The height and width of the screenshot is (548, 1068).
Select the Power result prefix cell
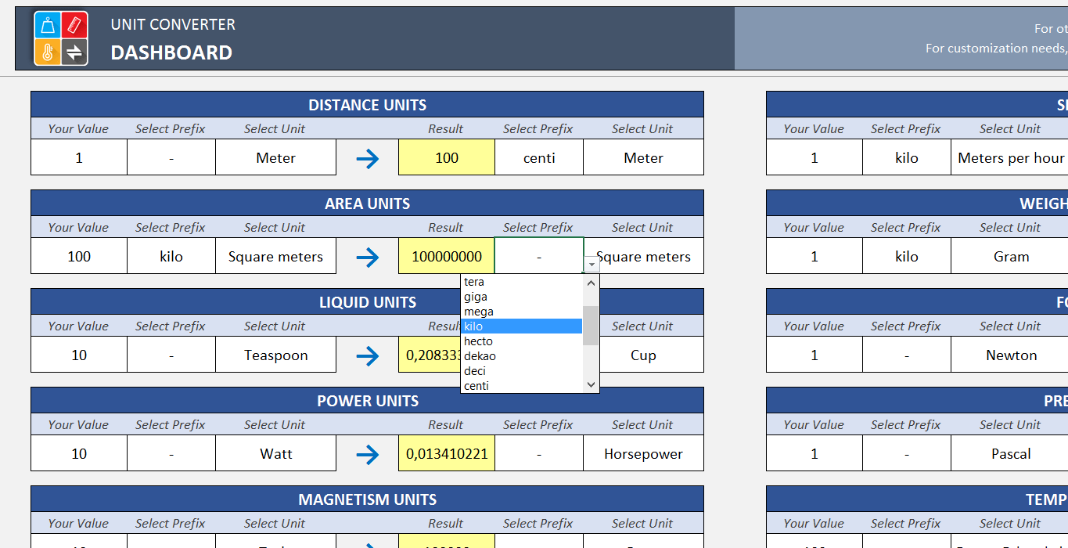click(x=539, y=453)
